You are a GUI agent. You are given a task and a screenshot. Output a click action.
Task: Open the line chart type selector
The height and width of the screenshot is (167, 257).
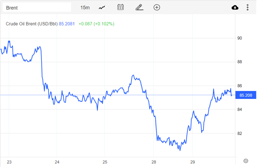(102, 8)
